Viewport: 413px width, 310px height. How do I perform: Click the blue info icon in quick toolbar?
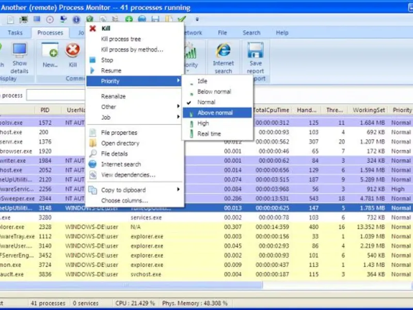pos(76,20)
